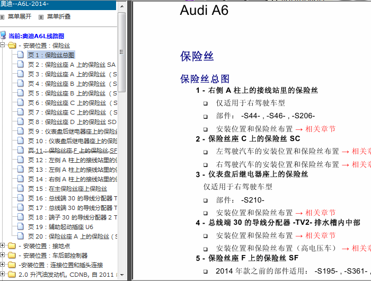Click the tree panel vertical scrollbar thumb
Screen dimensions: 371x281
(x=121, y=52)
